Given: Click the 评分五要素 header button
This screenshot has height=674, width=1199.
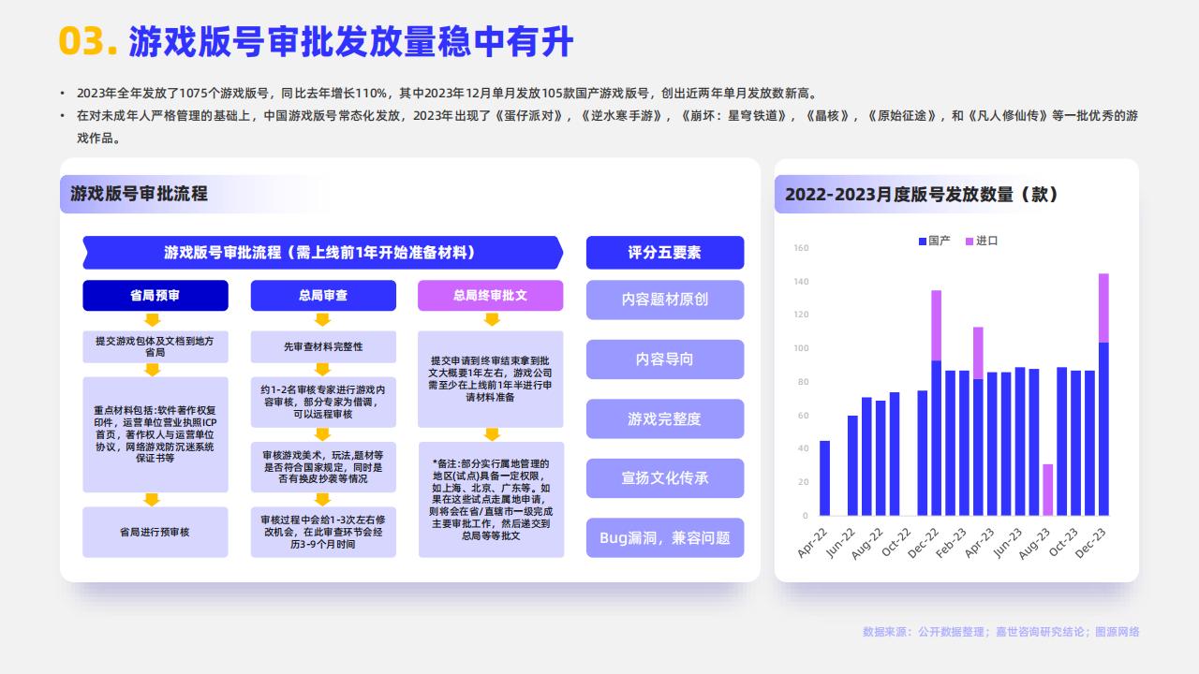Looking at the screenshot, I should [664, 253].
